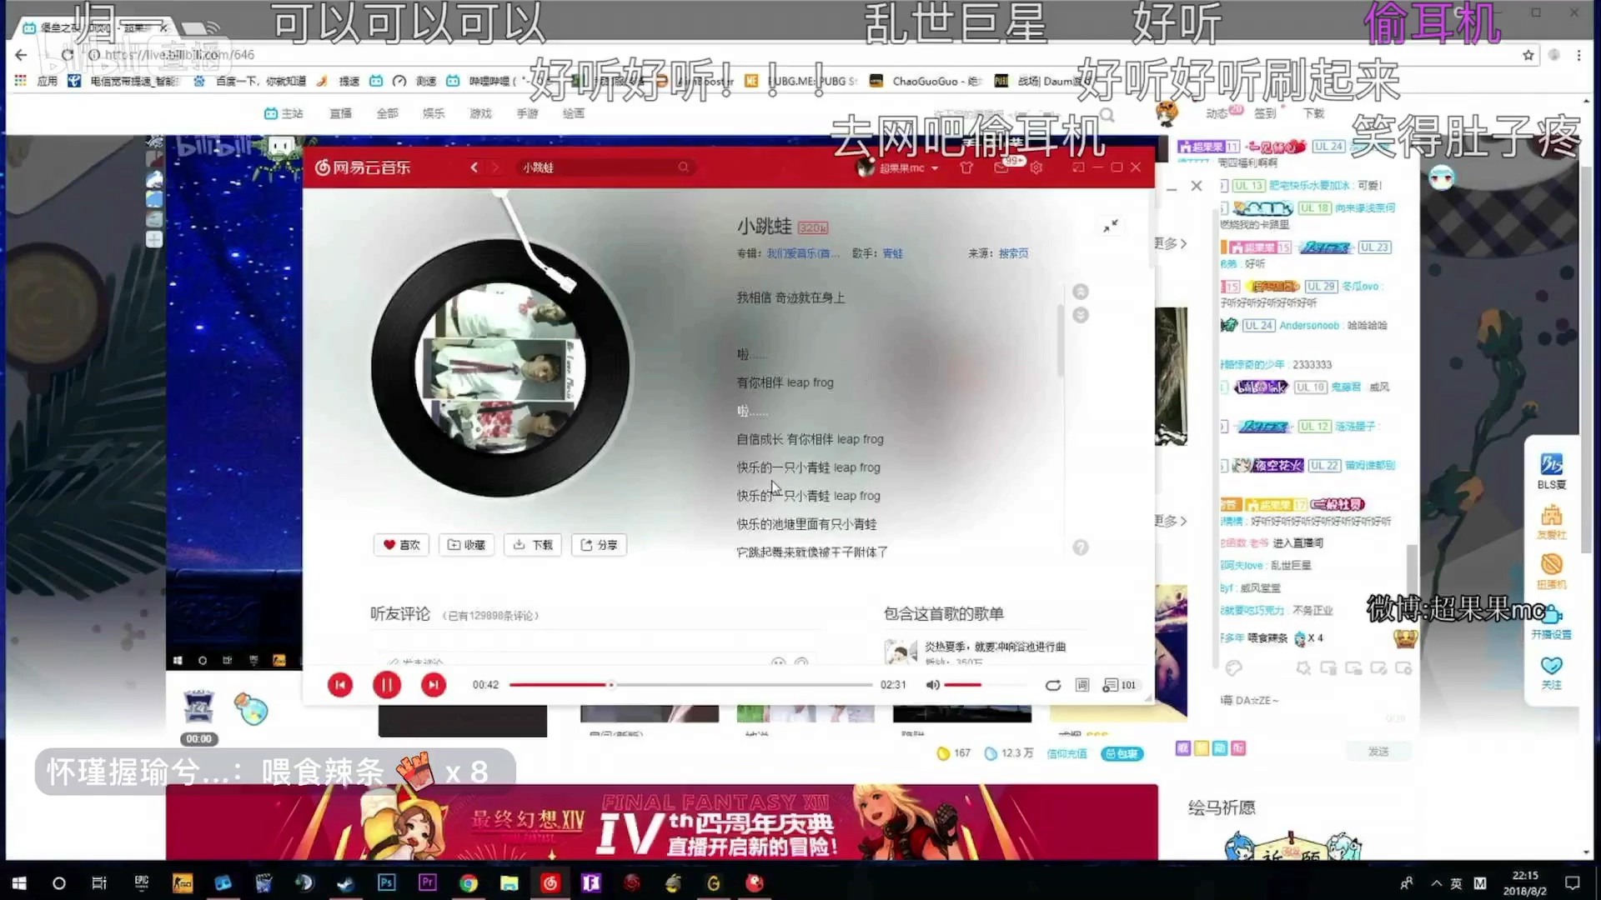The image size is (1601, 900).
Task: Go to previous track in NetEase player
Action: click(340, 685)
